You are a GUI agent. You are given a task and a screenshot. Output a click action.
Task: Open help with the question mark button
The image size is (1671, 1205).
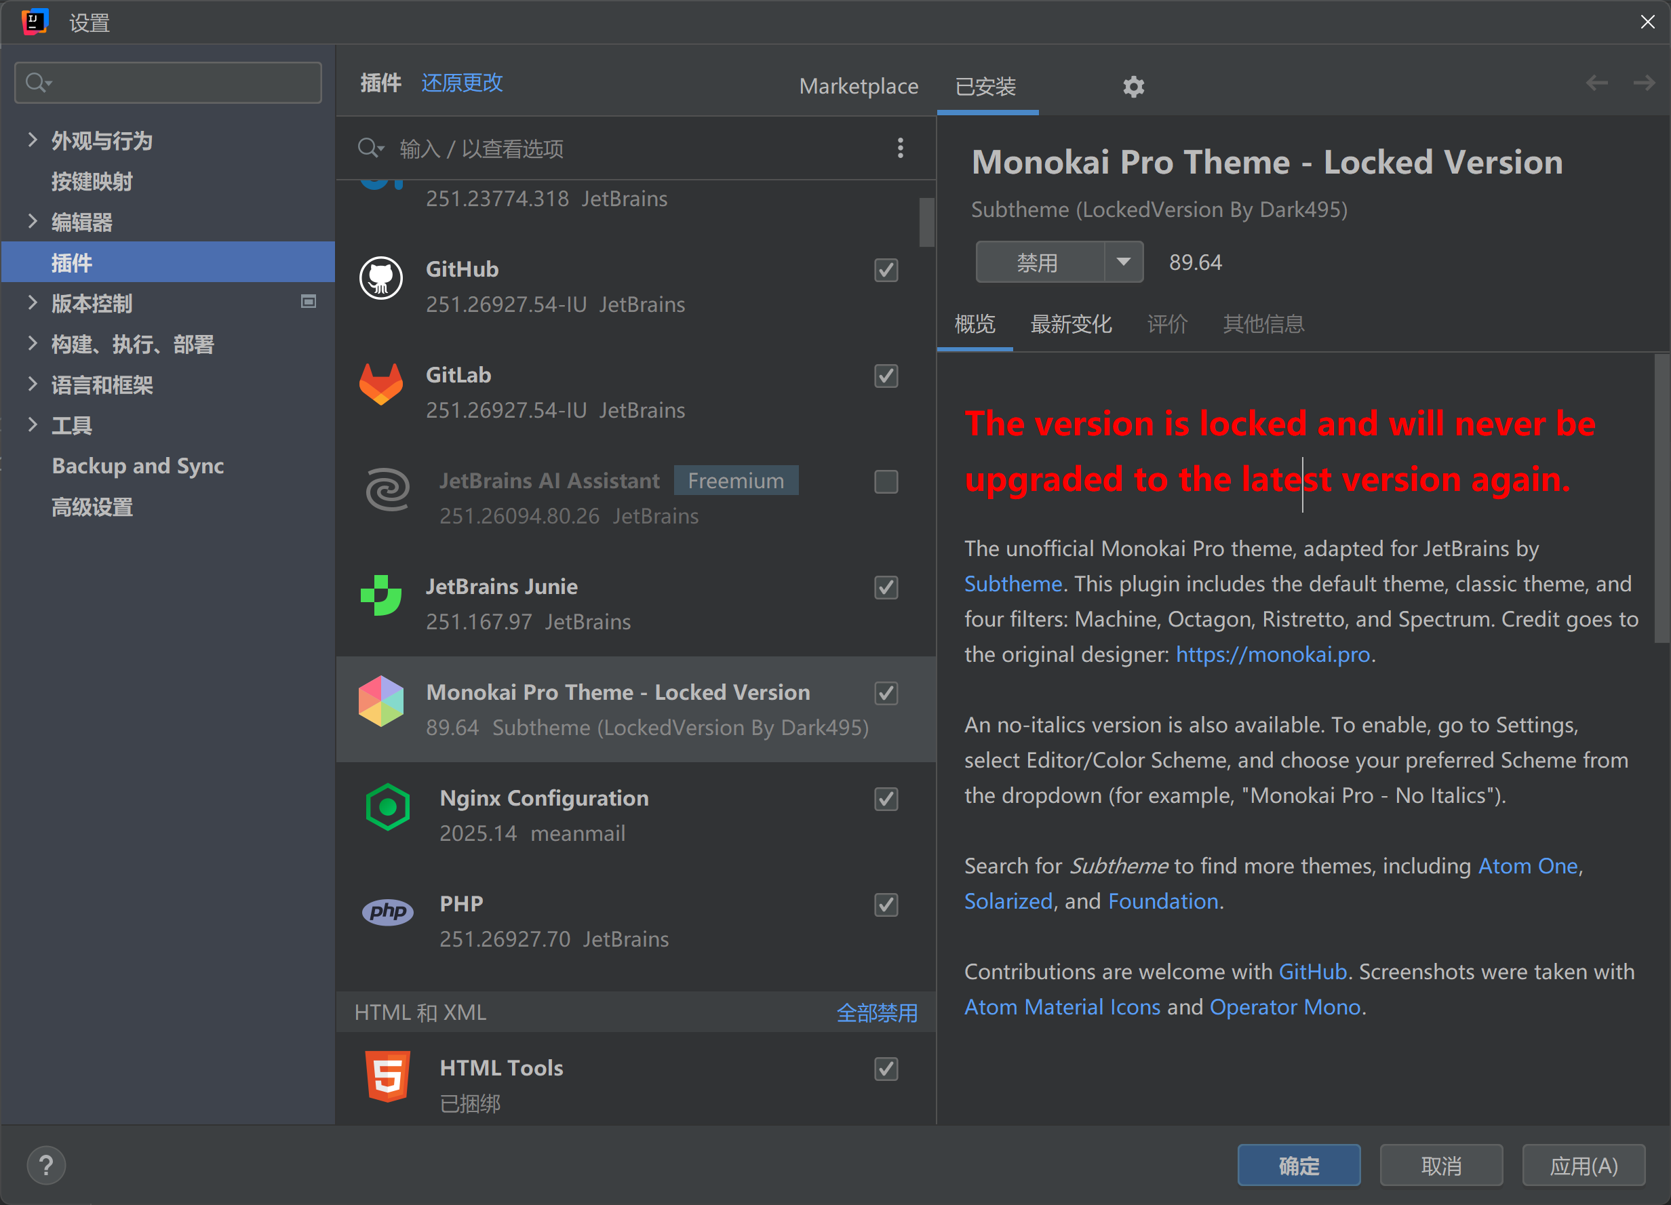[46, 1165]
